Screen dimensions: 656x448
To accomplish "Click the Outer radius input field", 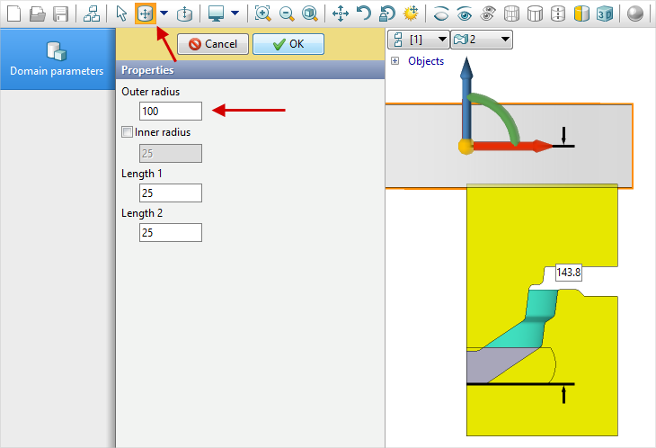I will [171, 112].
